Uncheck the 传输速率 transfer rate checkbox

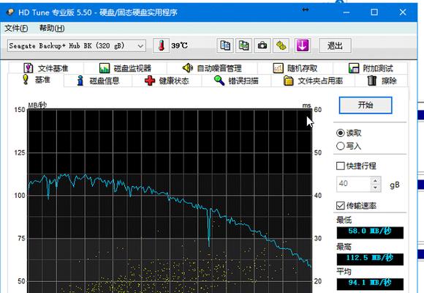341,205
